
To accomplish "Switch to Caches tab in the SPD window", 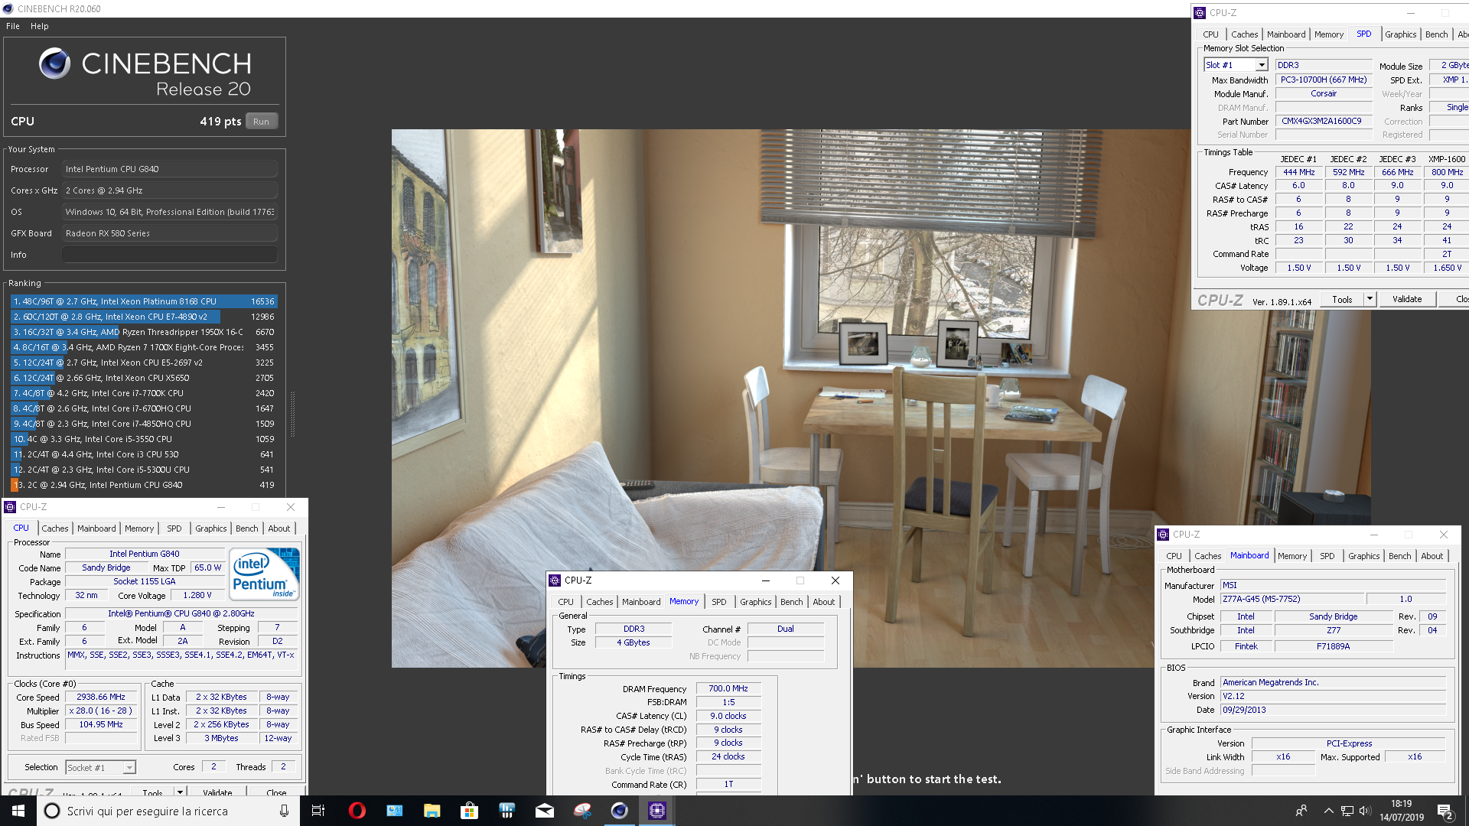I will pos(1244,34).
